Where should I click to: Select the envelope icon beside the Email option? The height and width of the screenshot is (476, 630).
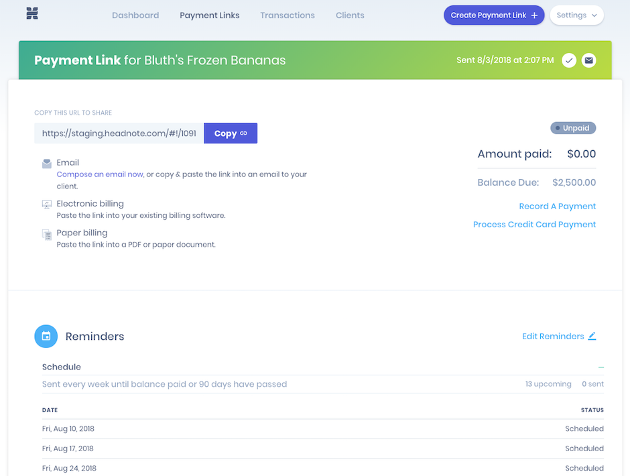(x=46, y=162)
